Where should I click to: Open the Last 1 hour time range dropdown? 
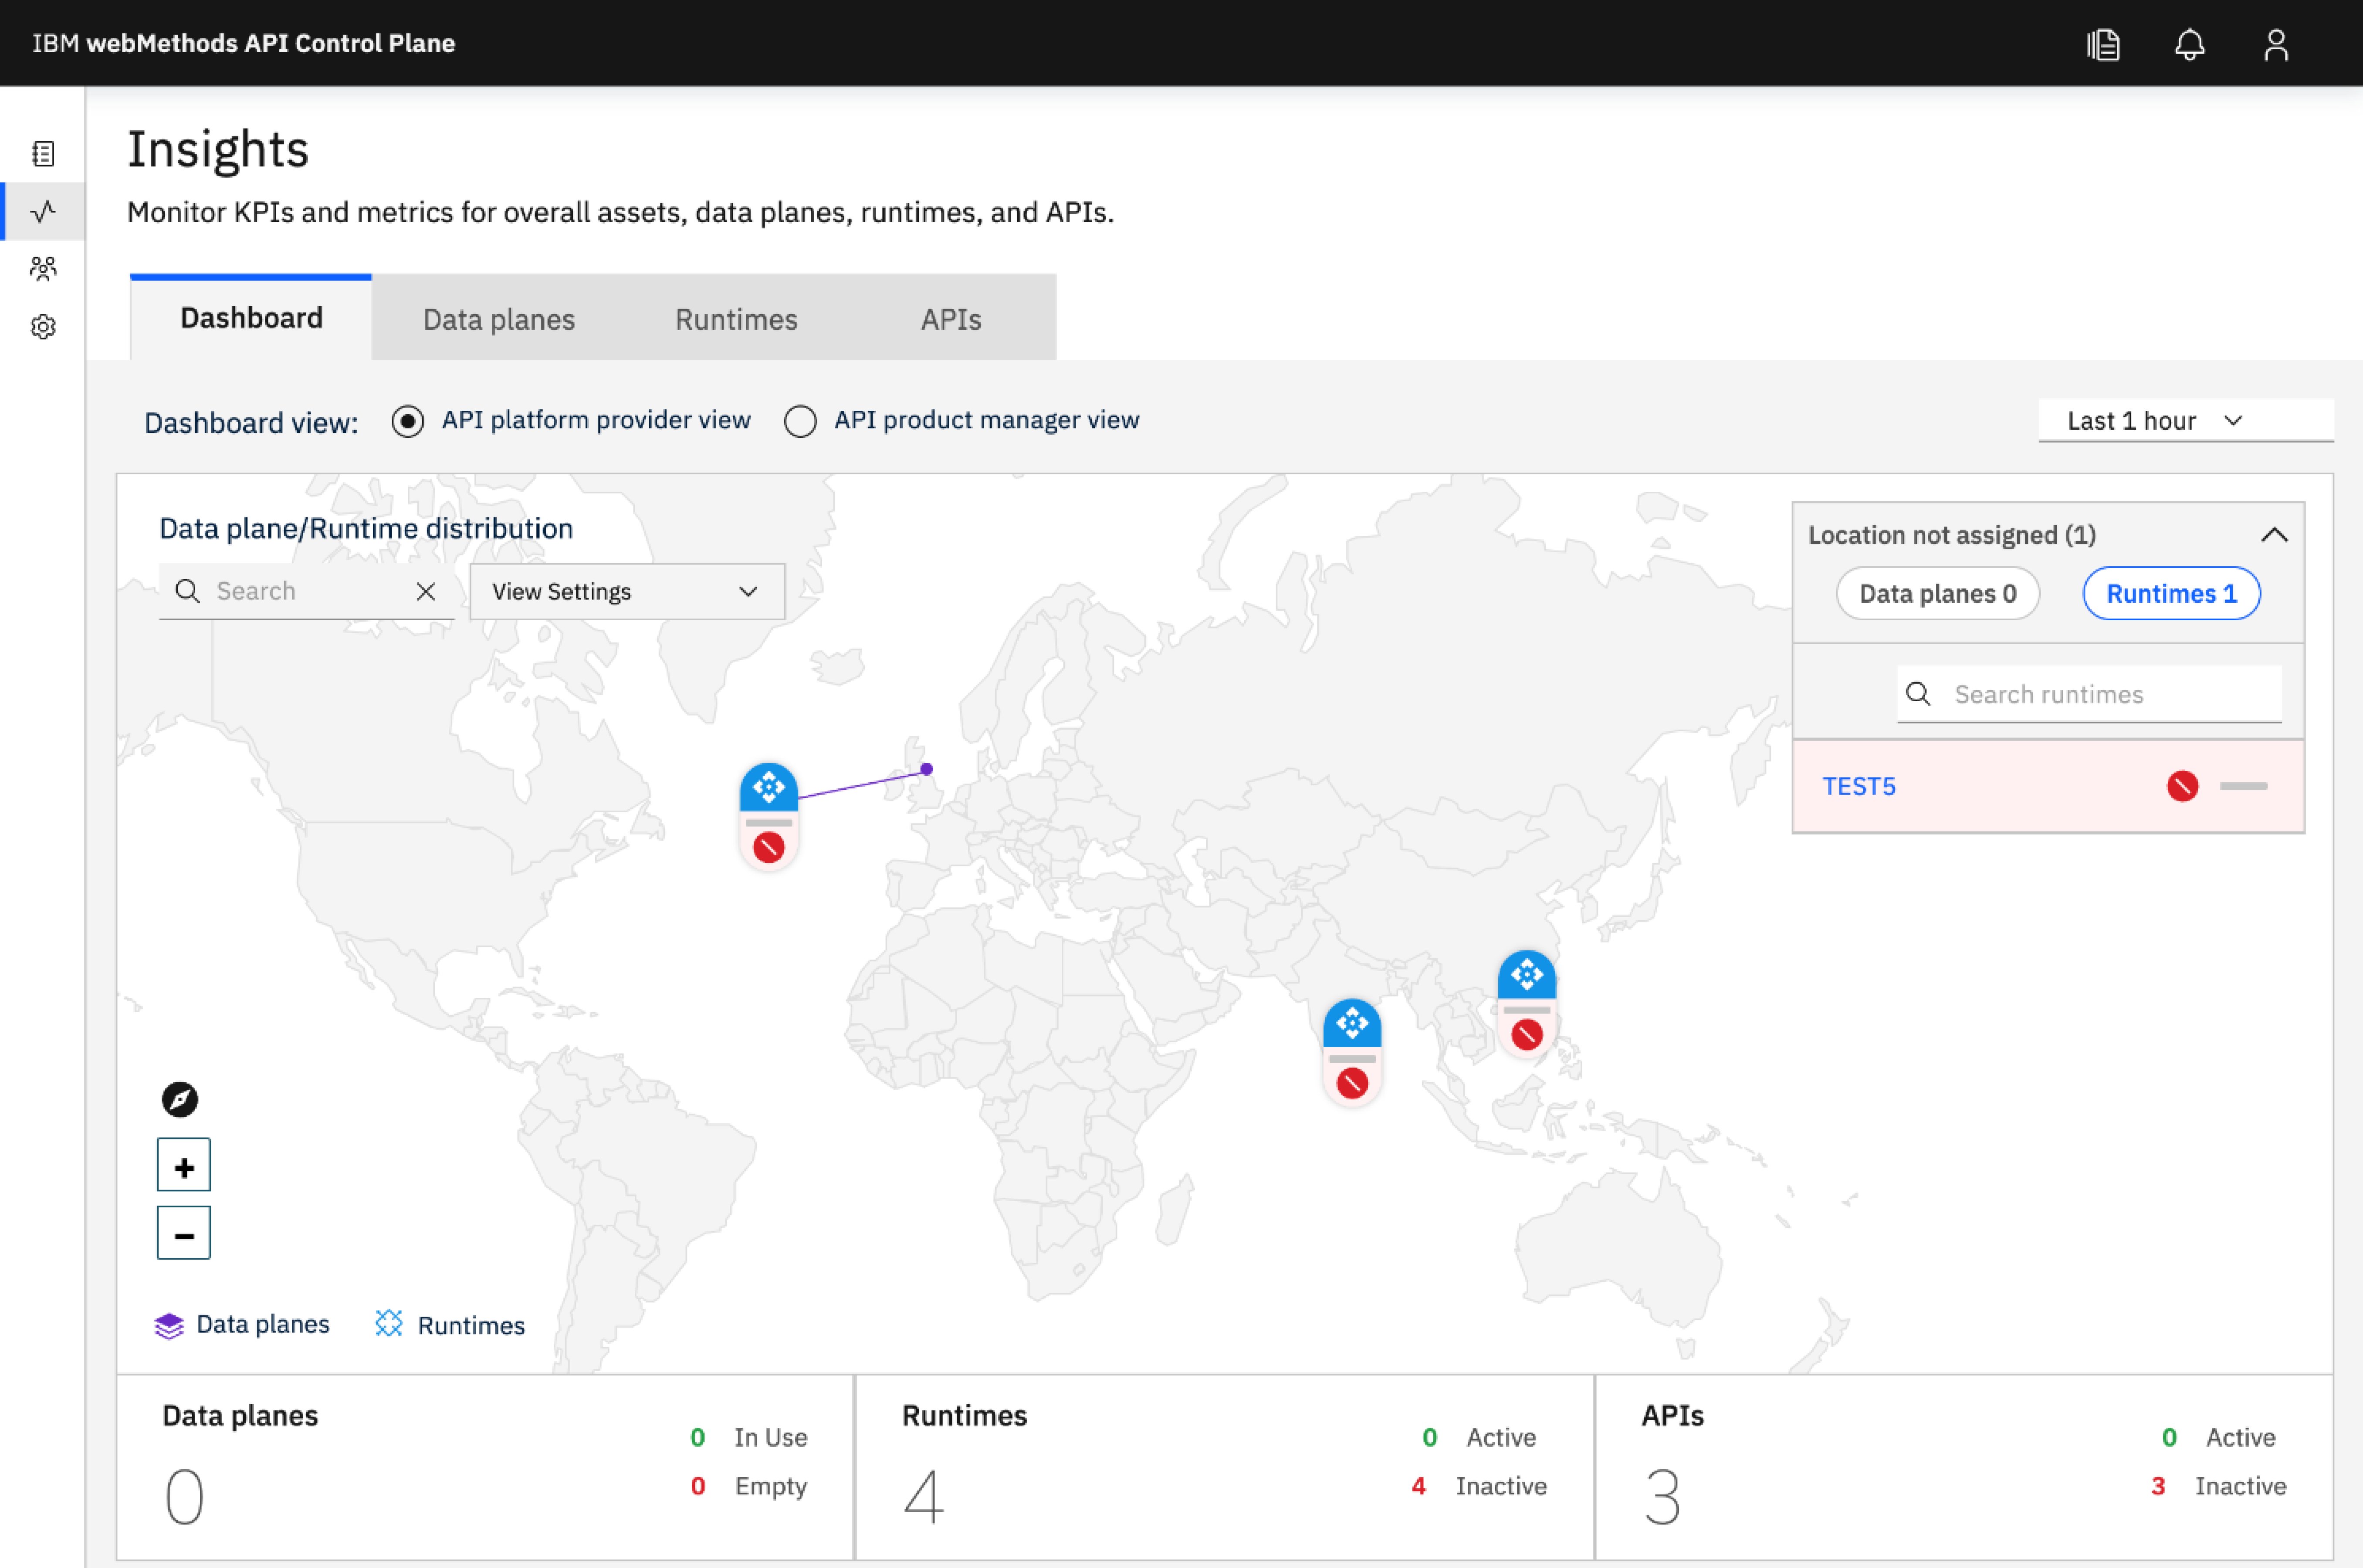(2186, 421)
